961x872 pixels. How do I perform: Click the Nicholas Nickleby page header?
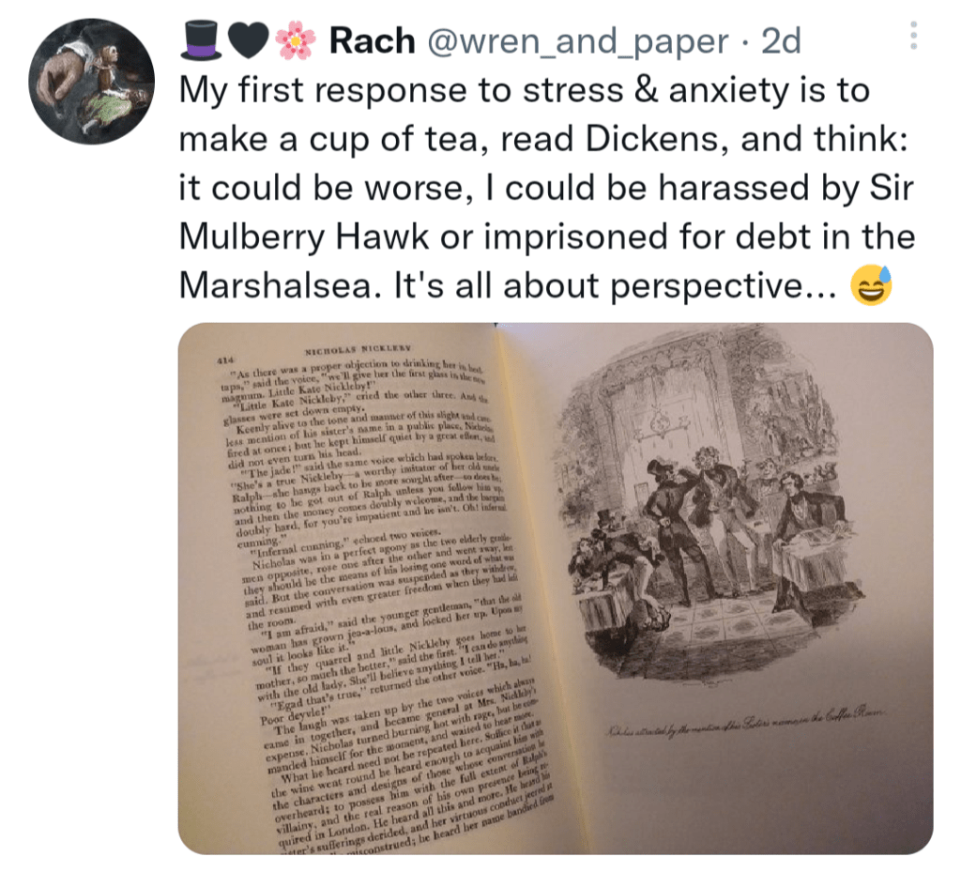pyautogui.click(x=358, y=350)
